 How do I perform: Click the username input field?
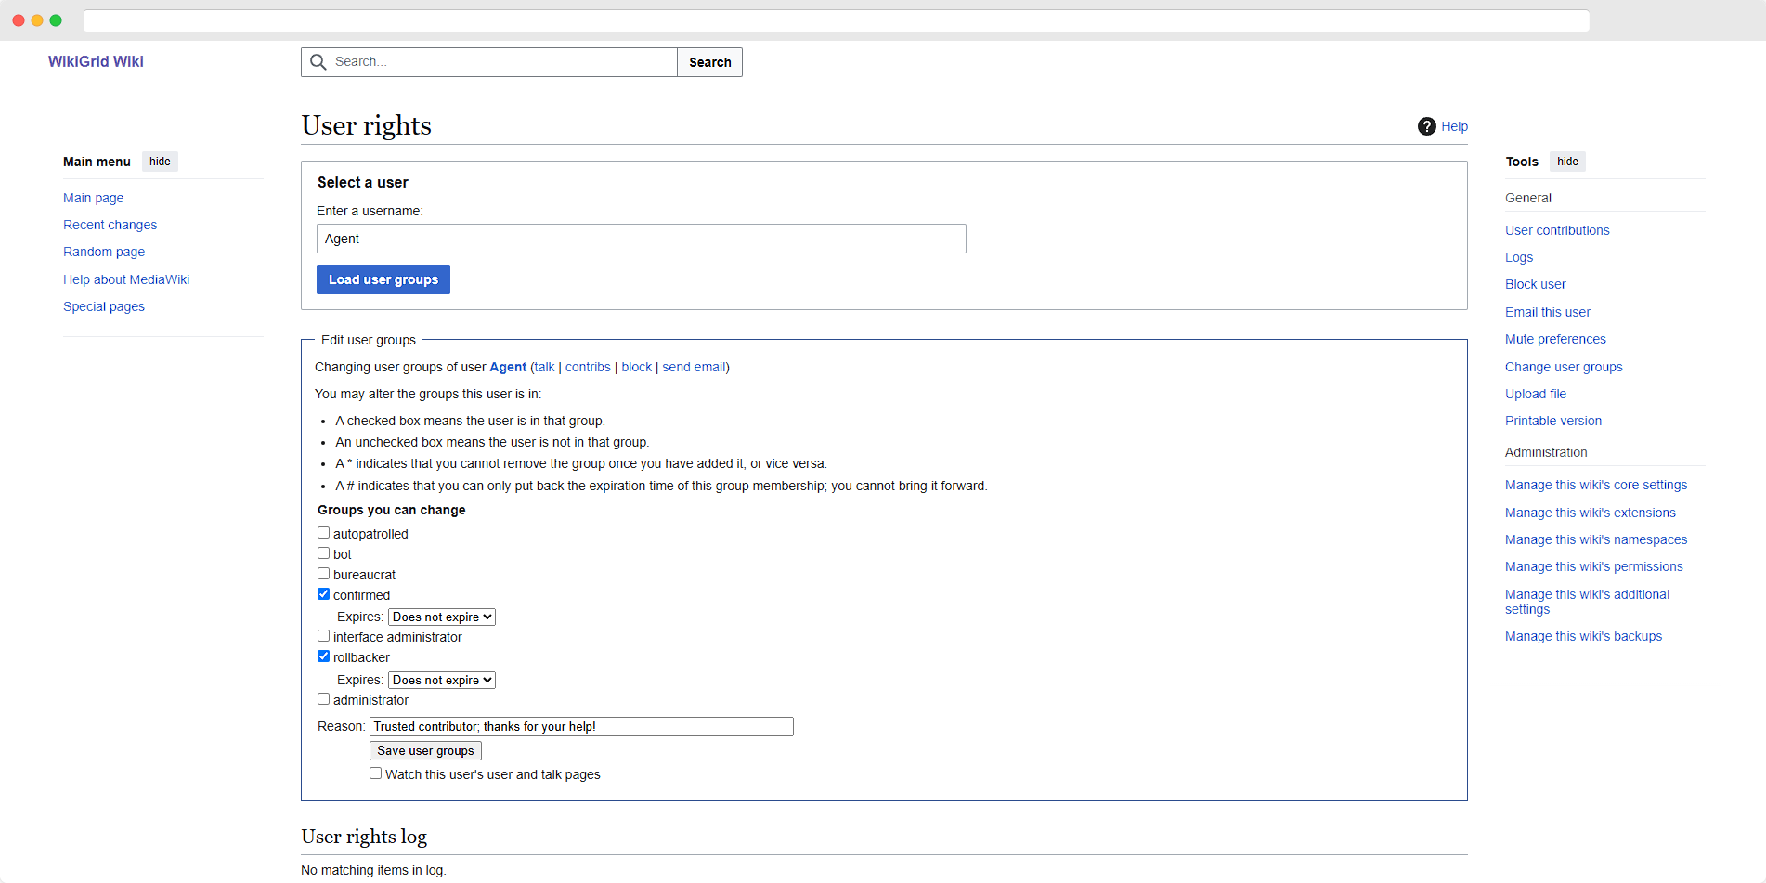click(x=641, y=239)
